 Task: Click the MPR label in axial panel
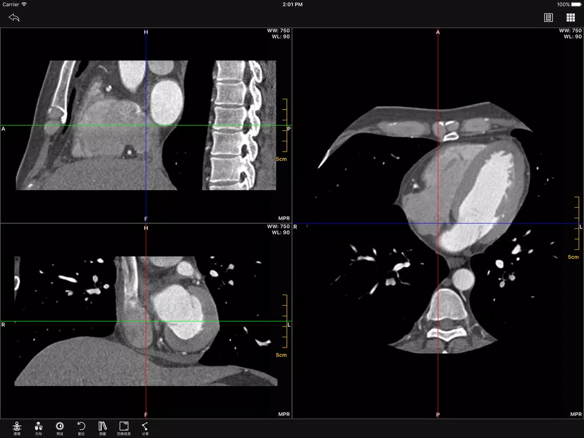[x=576, y=414]
